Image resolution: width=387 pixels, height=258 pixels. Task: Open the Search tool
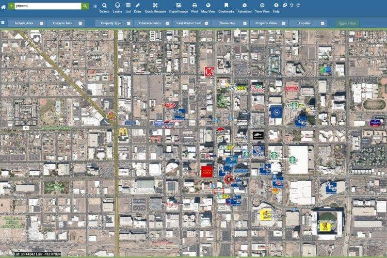point(104,8)
